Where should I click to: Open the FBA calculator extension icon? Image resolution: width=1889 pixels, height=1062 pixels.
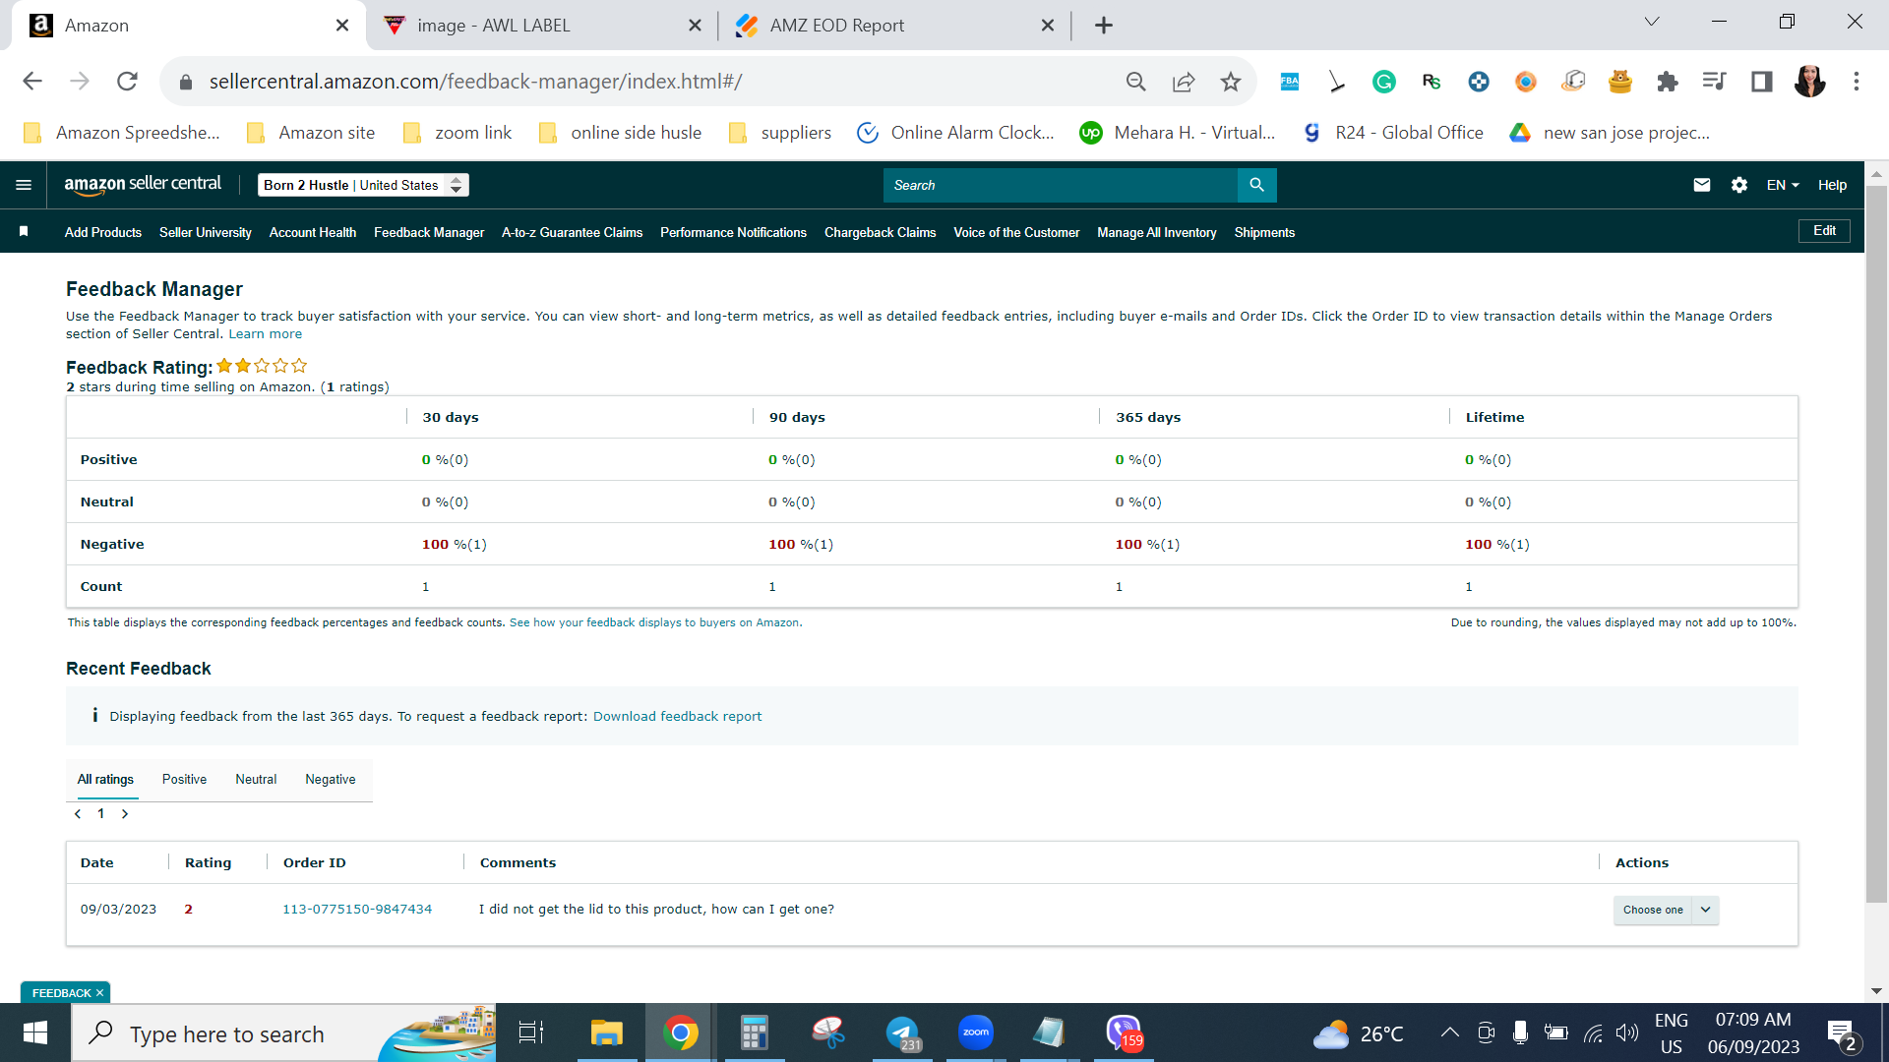pyautogui.click(x=1290, y=82)
